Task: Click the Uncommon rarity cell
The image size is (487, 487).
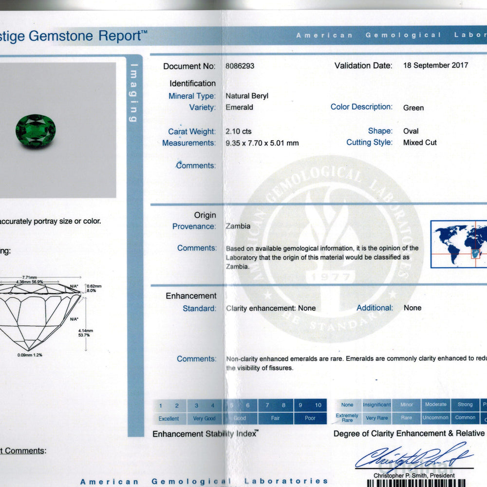Action: click(435, 418)
